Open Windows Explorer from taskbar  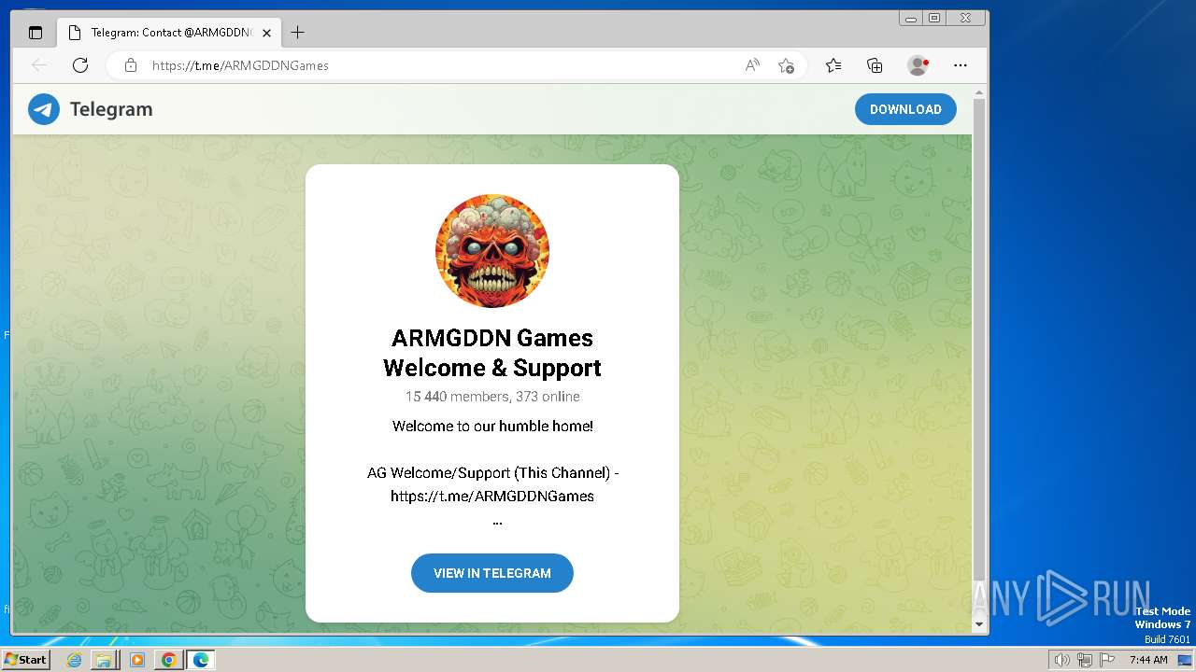pyautogui.click(x=104, y=660)
